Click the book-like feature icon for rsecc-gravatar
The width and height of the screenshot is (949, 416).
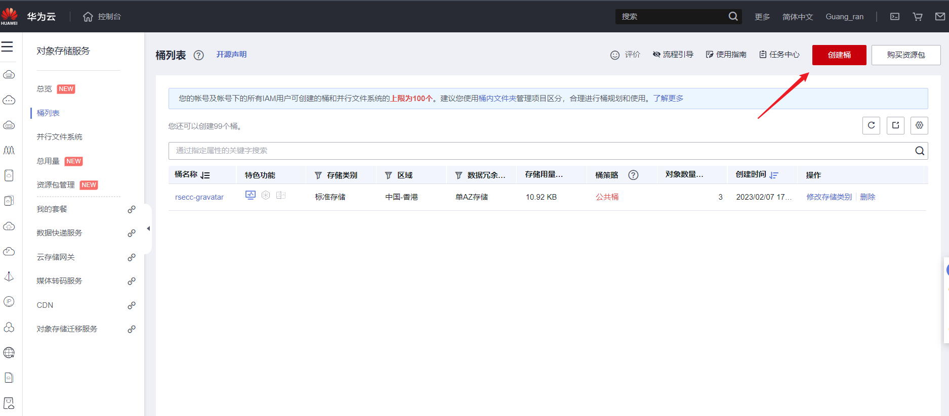point(281,195)
